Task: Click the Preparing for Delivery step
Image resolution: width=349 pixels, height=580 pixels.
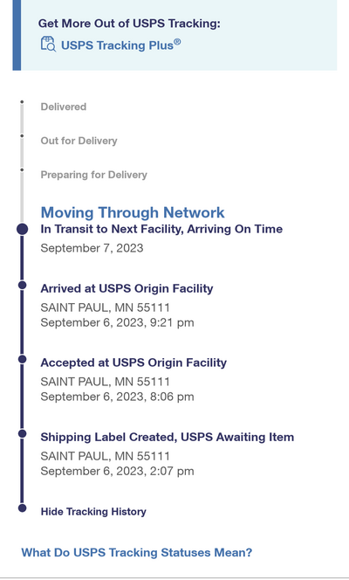Action: coord(94,175)
